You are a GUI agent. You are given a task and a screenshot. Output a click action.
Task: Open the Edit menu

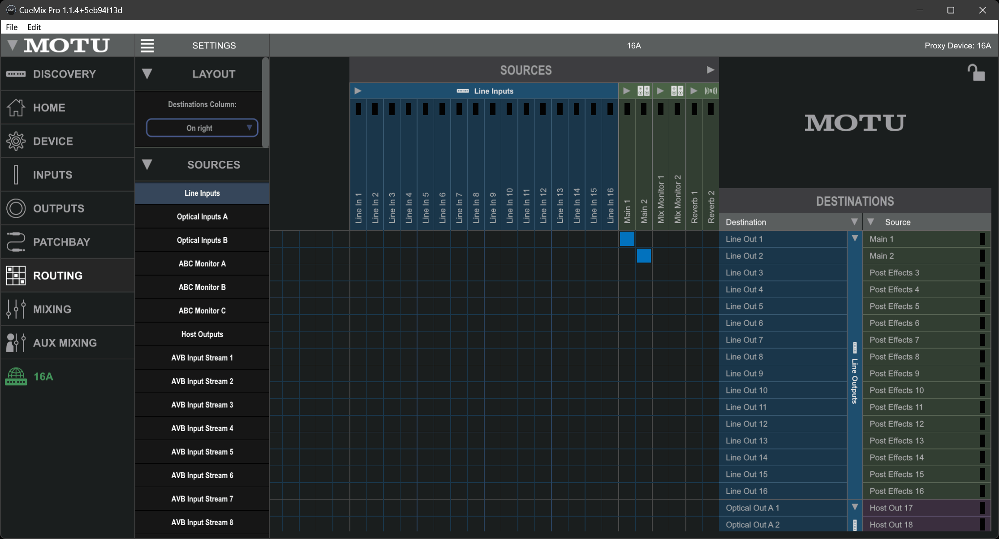pyautogui.click(x=34, y=27)
